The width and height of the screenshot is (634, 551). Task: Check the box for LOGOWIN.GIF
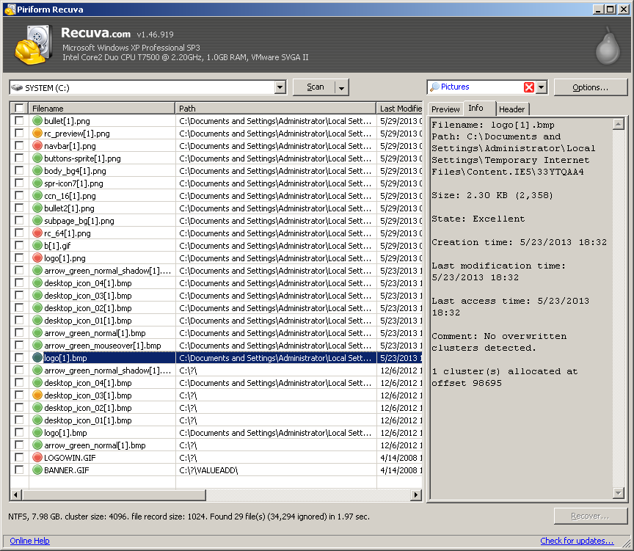click(19, 458)
